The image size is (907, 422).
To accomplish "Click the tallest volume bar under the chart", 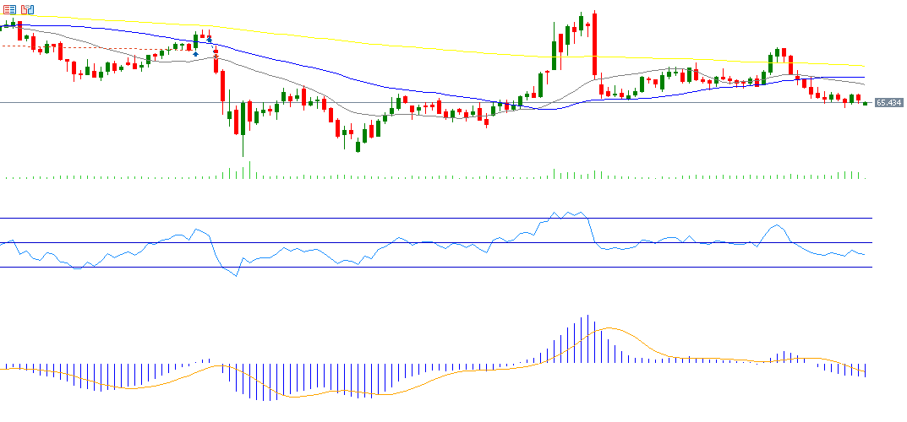I will 243,169.
